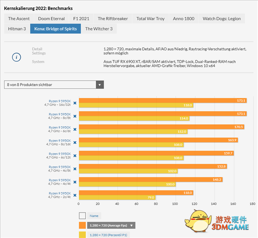Open Watch Dogs: Legion tab
The height and width of the screenshot is (238, 258).
[221, 19]
